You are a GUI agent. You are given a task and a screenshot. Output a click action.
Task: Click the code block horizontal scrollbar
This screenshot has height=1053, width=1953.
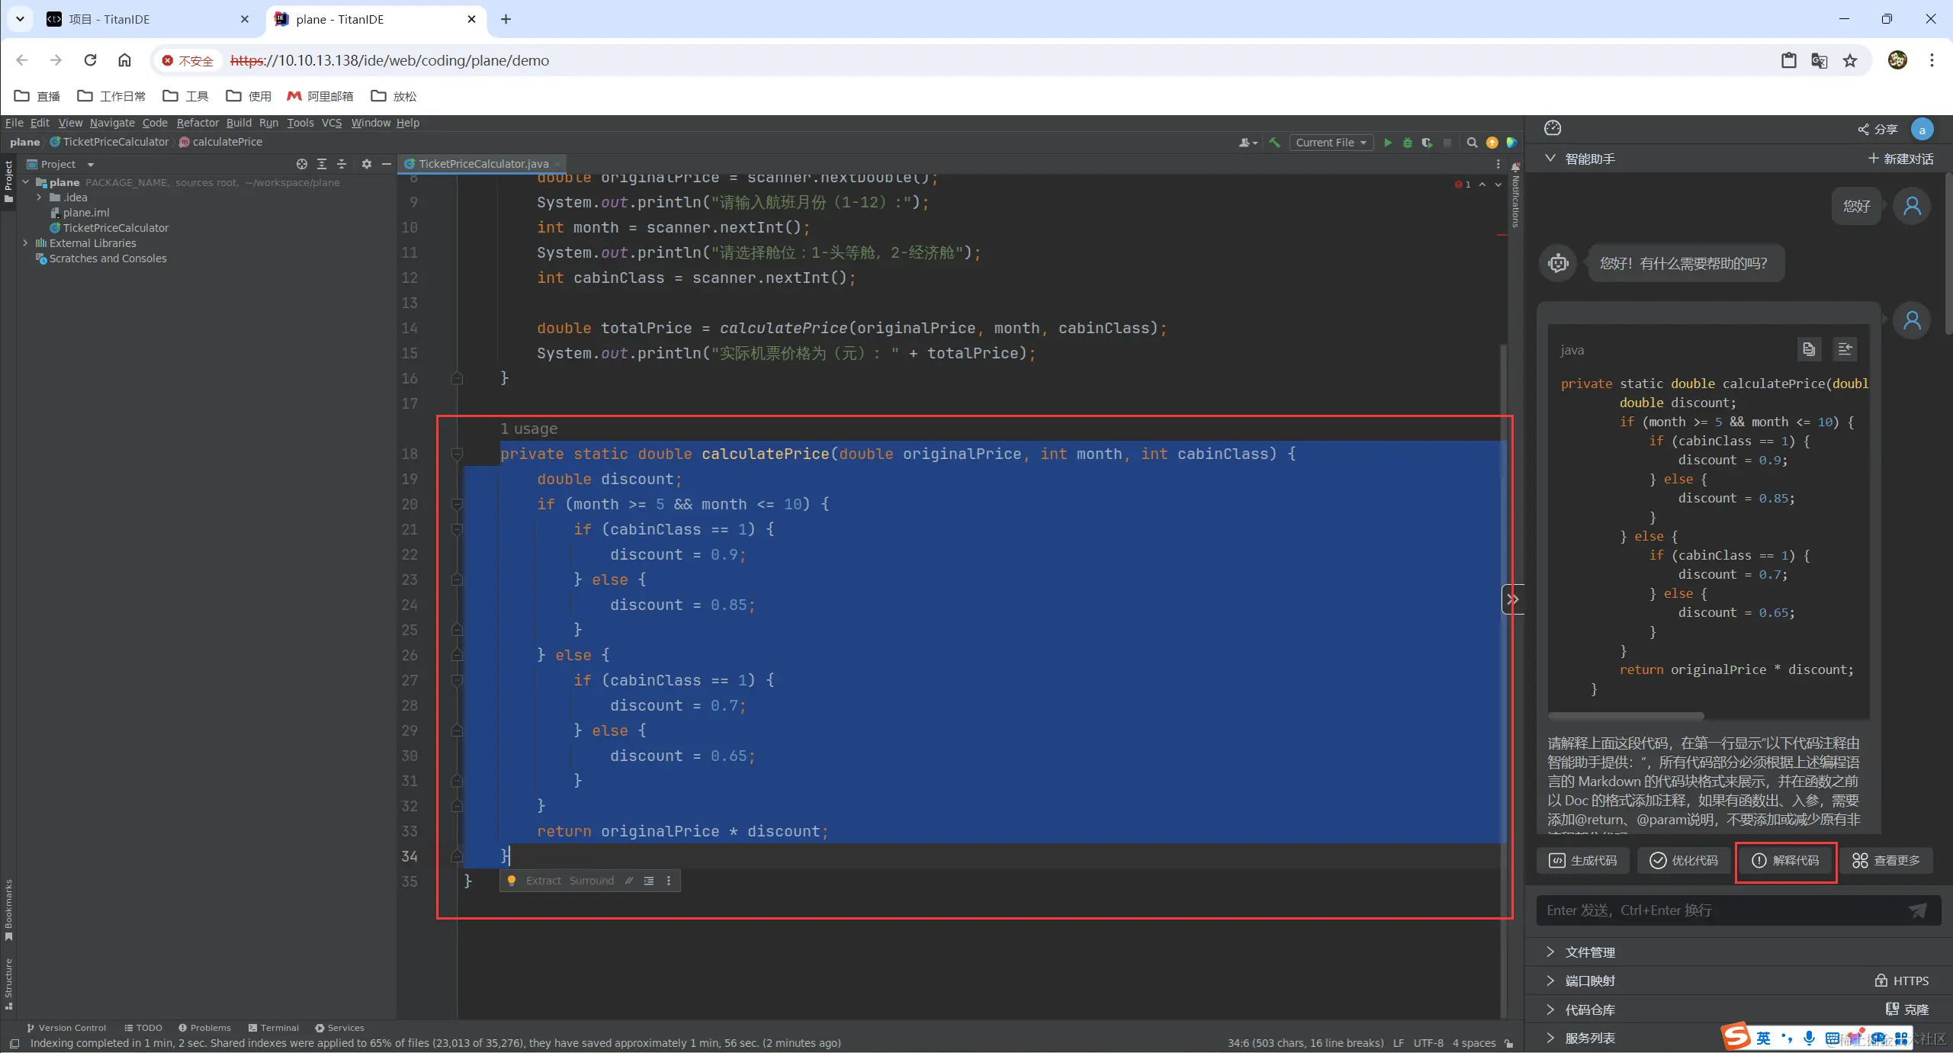(1626, 717)
